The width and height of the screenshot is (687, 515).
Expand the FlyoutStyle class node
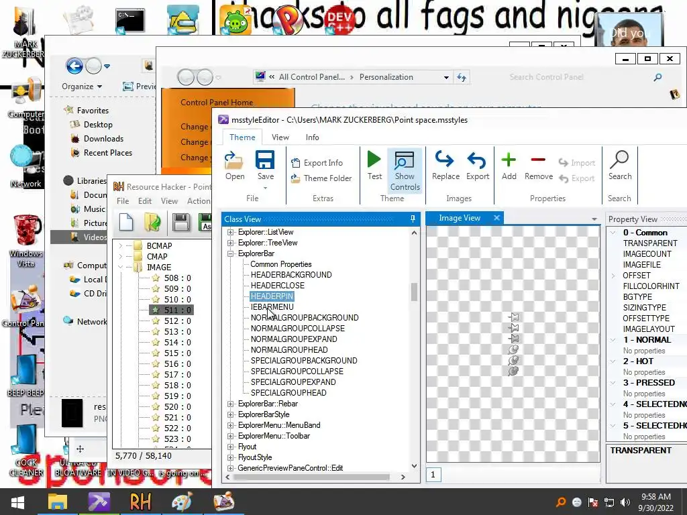coord(231,457)
